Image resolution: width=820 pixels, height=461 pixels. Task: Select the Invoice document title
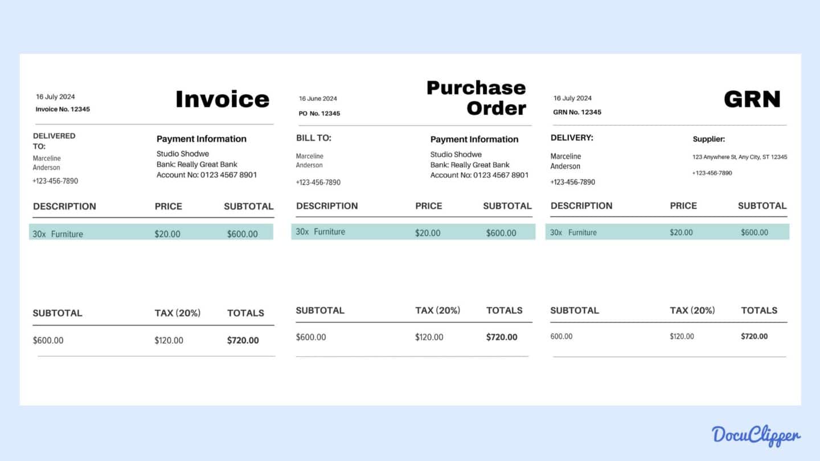tap(222, 98)
